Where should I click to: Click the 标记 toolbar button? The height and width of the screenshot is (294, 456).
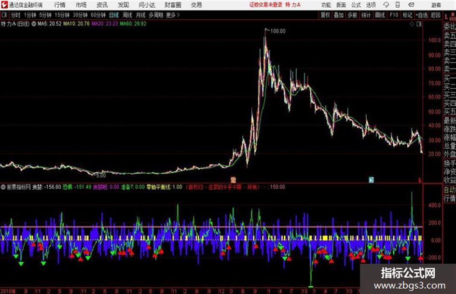407,15
